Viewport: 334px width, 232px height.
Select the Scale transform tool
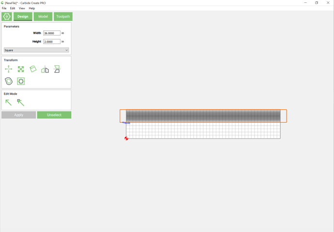[21, 70]
